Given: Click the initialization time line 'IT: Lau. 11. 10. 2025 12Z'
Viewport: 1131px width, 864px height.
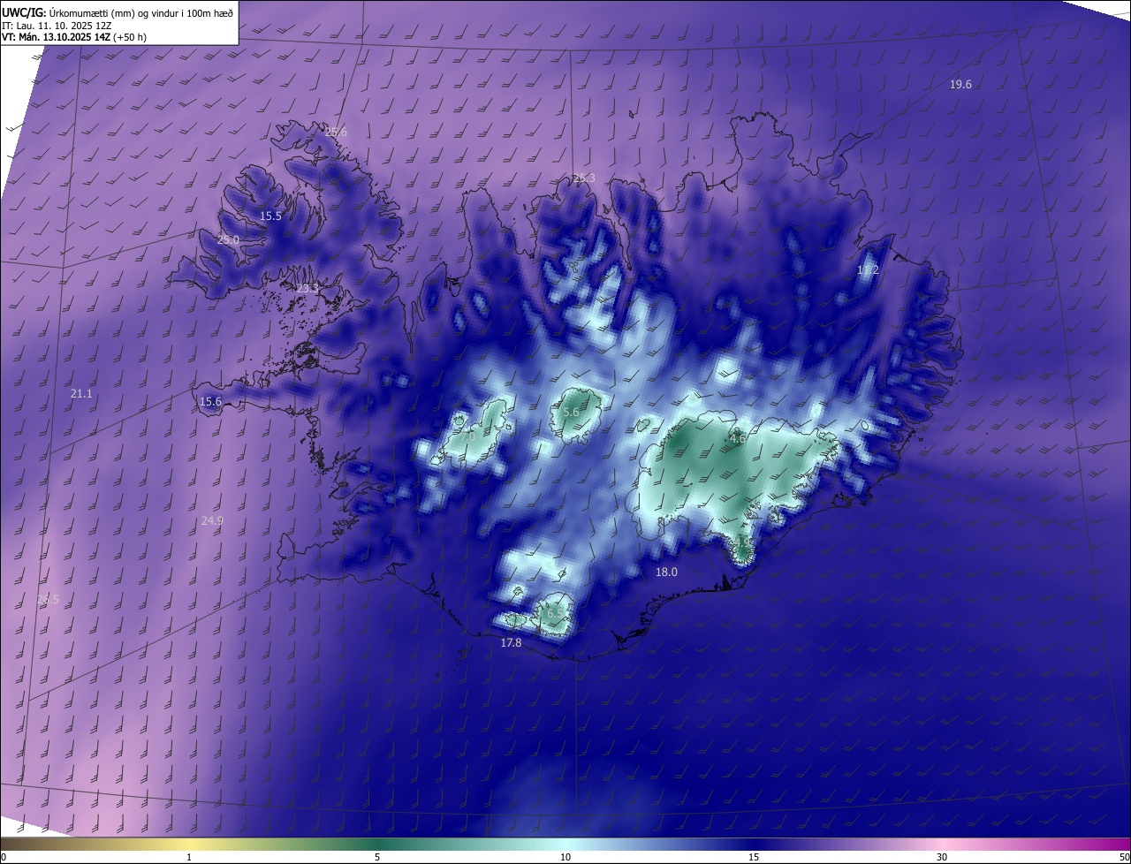Looking at the screenshot, I should 55,25.
